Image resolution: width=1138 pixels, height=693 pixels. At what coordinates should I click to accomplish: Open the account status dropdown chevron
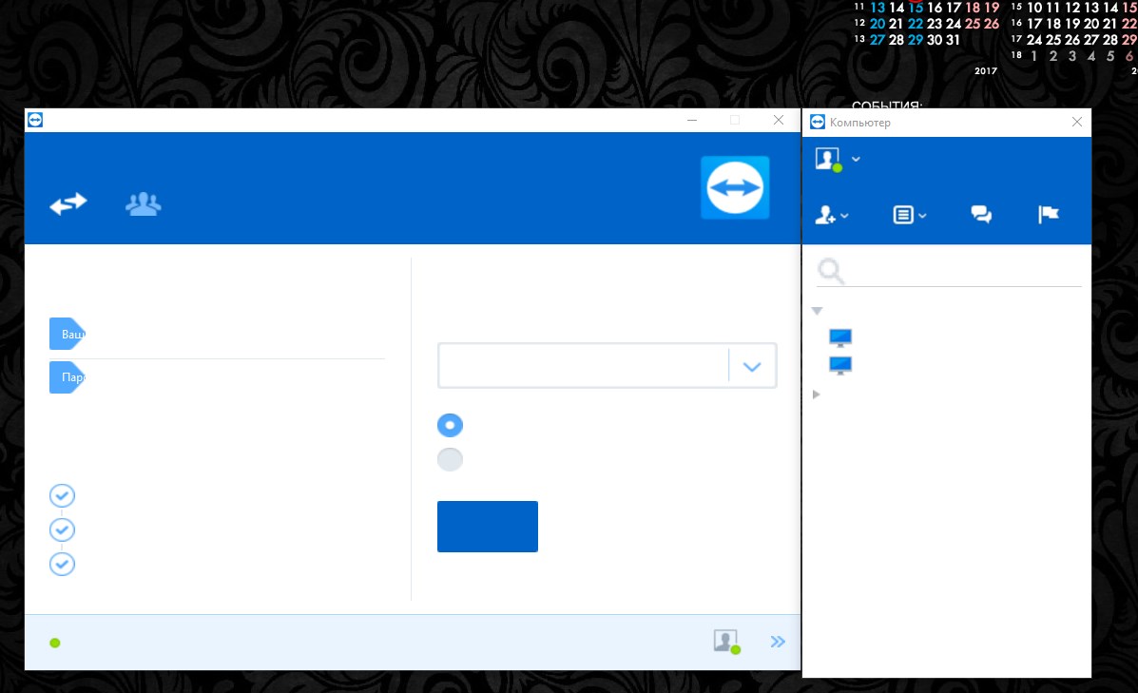click(x=856, y=159)
